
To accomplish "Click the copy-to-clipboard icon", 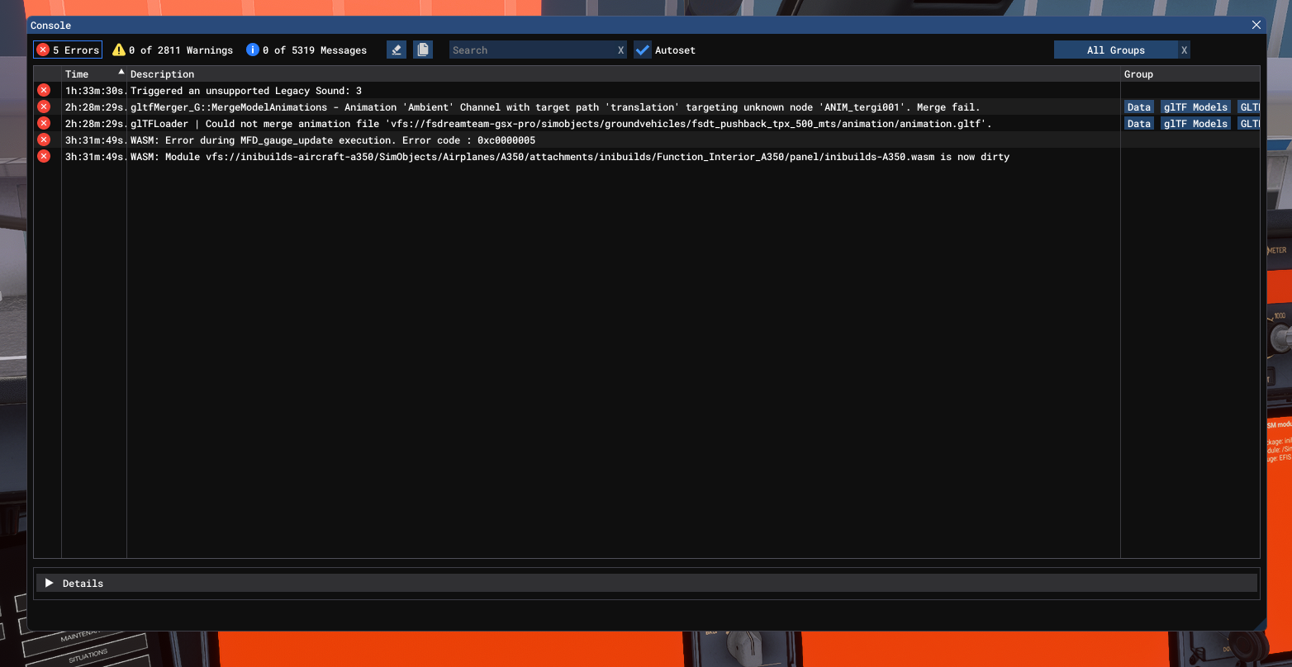I will [x=423, y=50].
